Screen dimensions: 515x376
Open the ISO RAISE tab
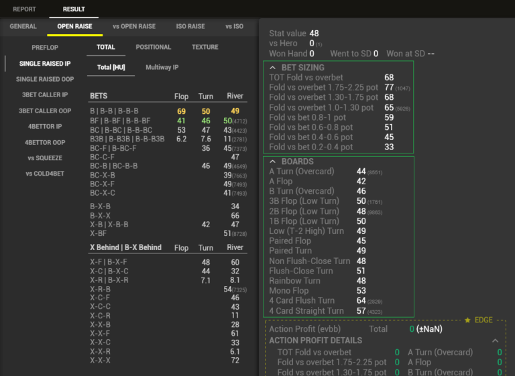190,27
